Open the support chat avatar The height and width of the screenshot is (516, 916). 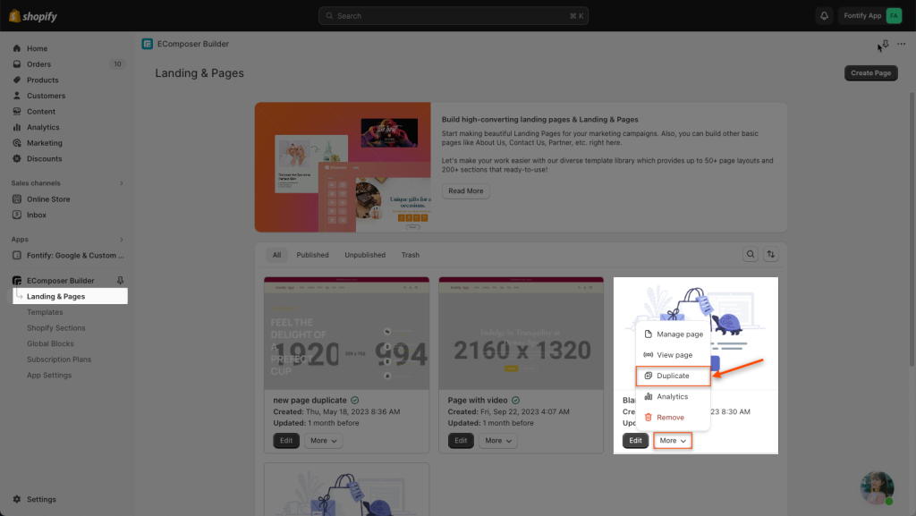(x=877, y=487)
